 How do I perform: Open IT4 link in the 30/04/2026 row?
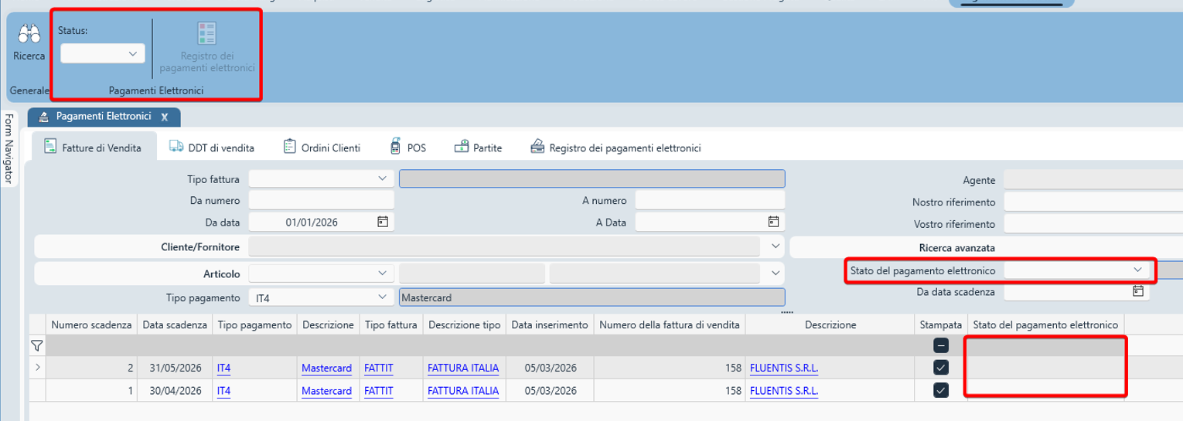point(224,391)
